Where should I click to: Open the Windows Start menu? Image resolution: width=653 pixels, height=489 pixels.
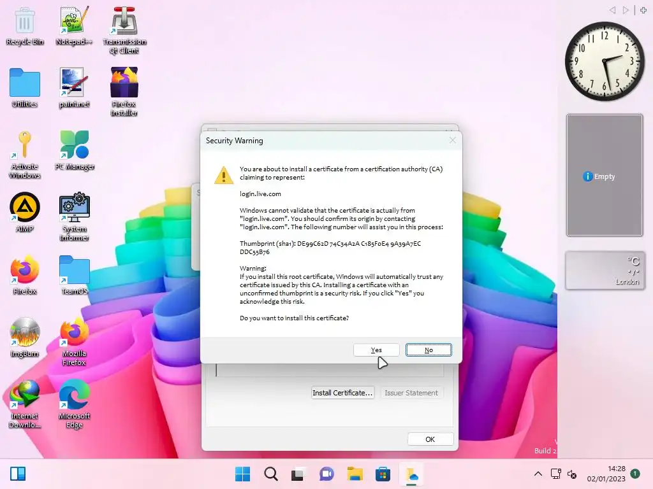click(x=242, y=474)
